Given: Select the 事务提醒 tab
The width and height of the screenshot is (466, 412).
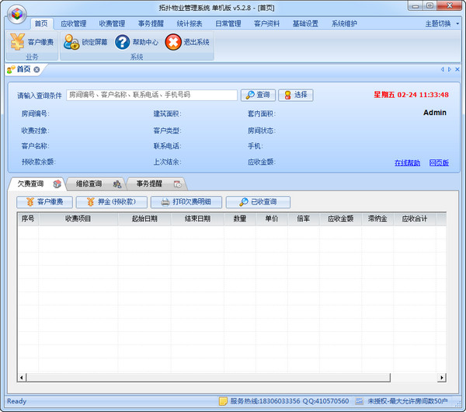Looking at the screenshot, I should (x=149, y=184).
